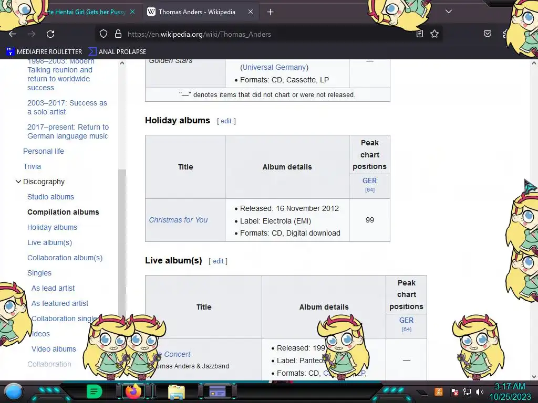Select Trivia in the contents sidebar
Image resolution: width=538 pixels, height=403 pixels.
point(32,166)
